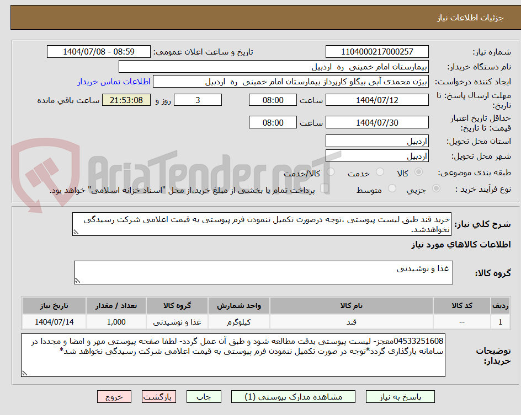The image size is (521, 415).
Task: Click the remaining days field showing 3
Action: [198, 100]
